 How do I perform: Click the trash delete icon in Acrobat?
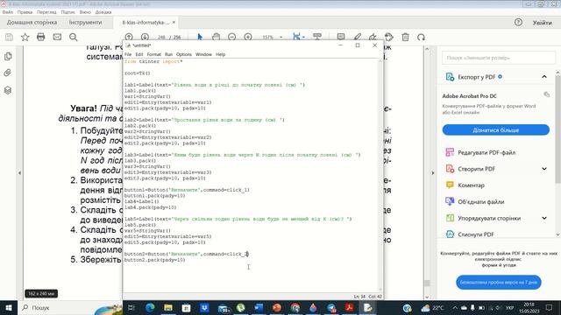click(x=405, y=37)
